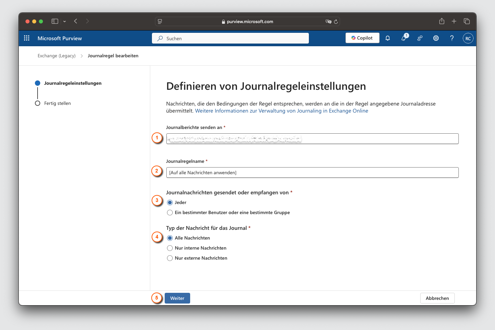
Task: Select Nur externe Nachrichten
Action: [170, 258]
